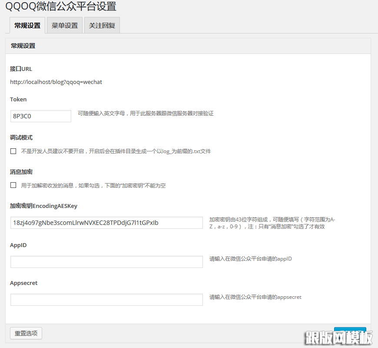Check the 消息加密 encryption checkbox

13,185
